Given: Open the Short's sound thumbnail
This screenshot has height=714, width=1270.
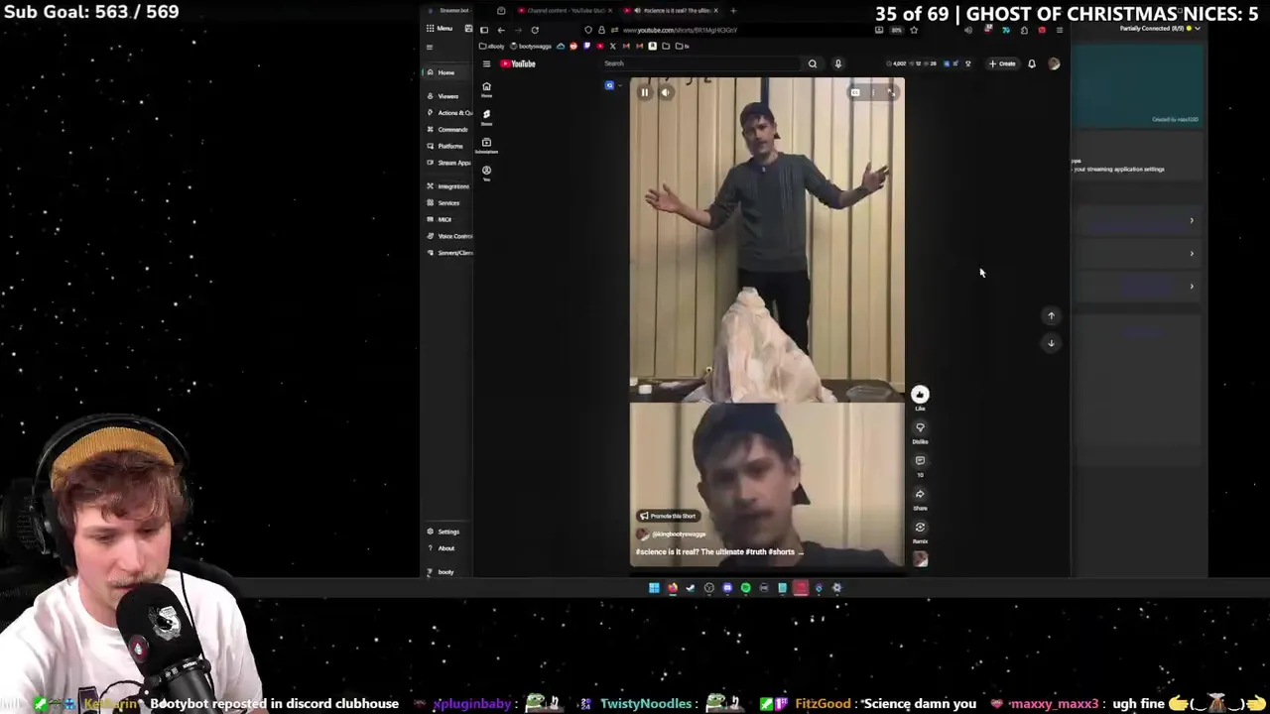Looking at the screenshot, I should pyautogui.click(x=920, y=559).
